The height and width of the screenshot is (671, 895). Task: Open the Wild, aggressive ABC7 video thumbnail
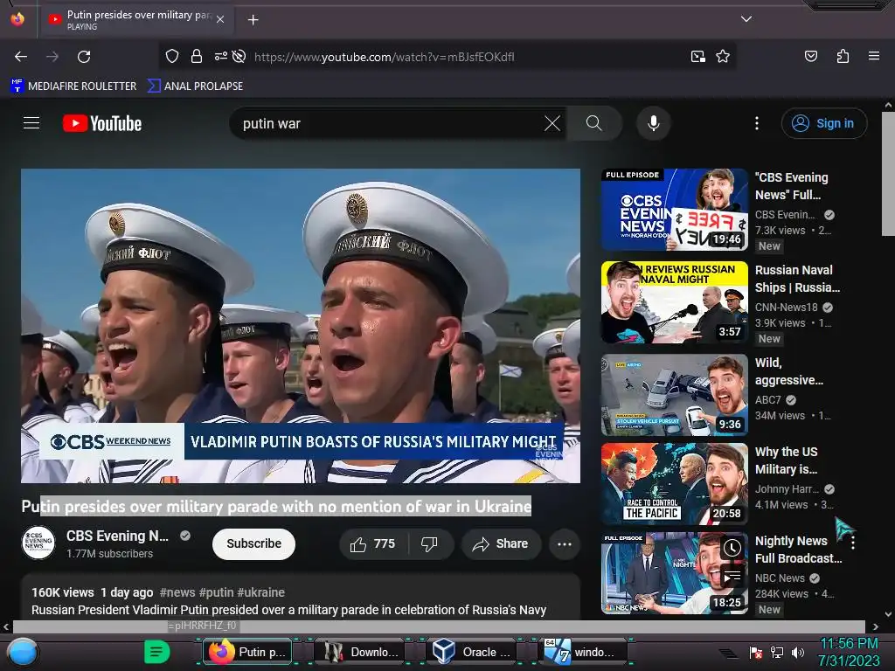pyautogui.click(x=674, y=395)
